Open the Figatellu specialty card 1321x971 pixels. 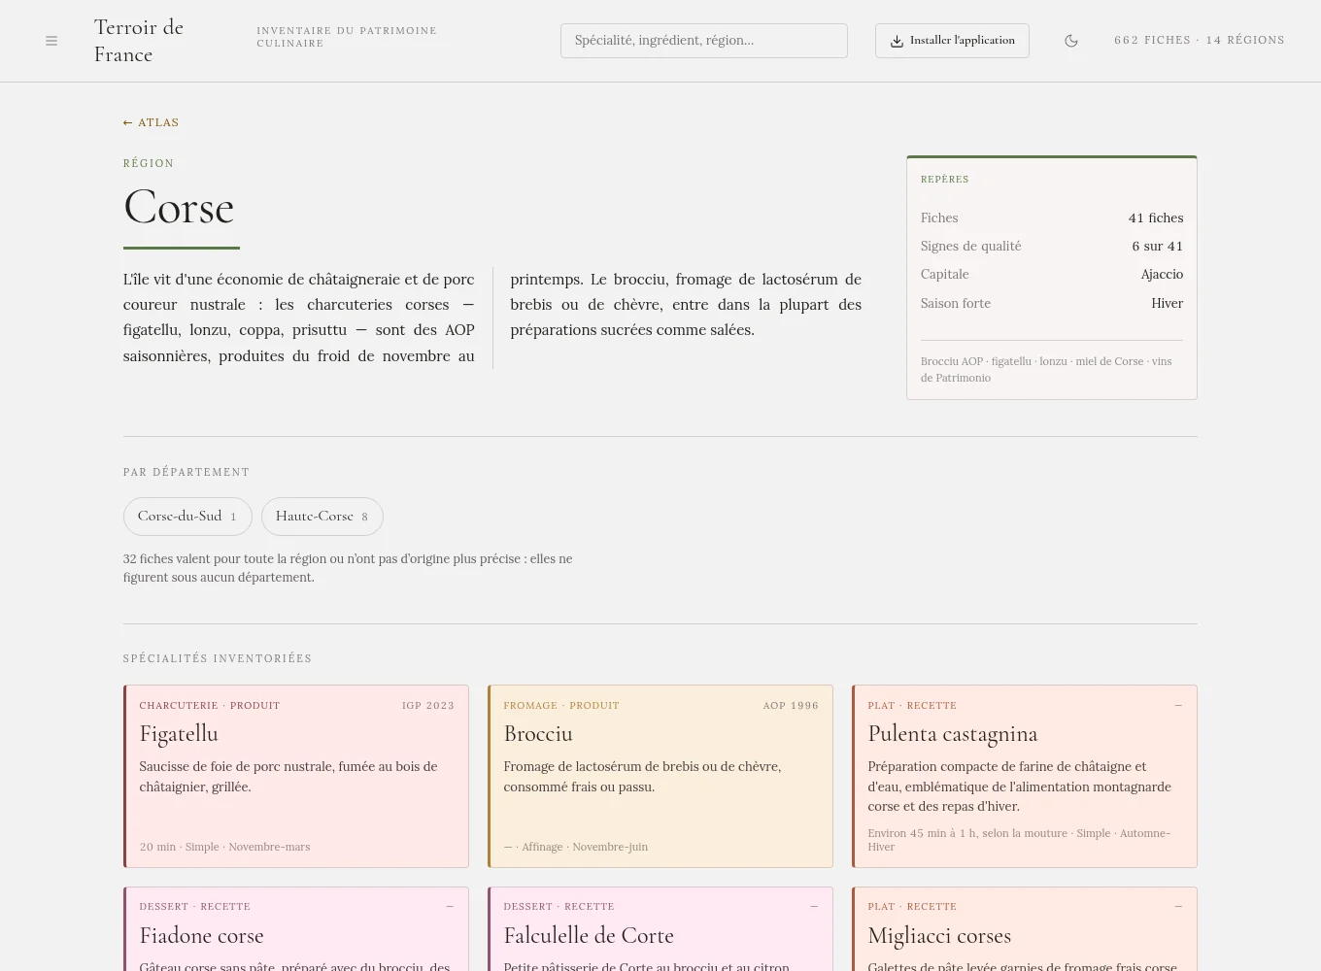[x=296, y=776]
